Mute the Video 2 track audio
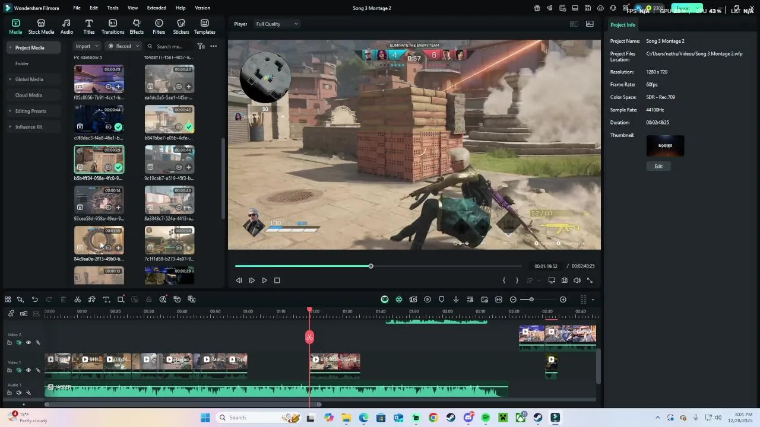Image resolution: width=760 pixels, height=427 pixels. (18, 342)
